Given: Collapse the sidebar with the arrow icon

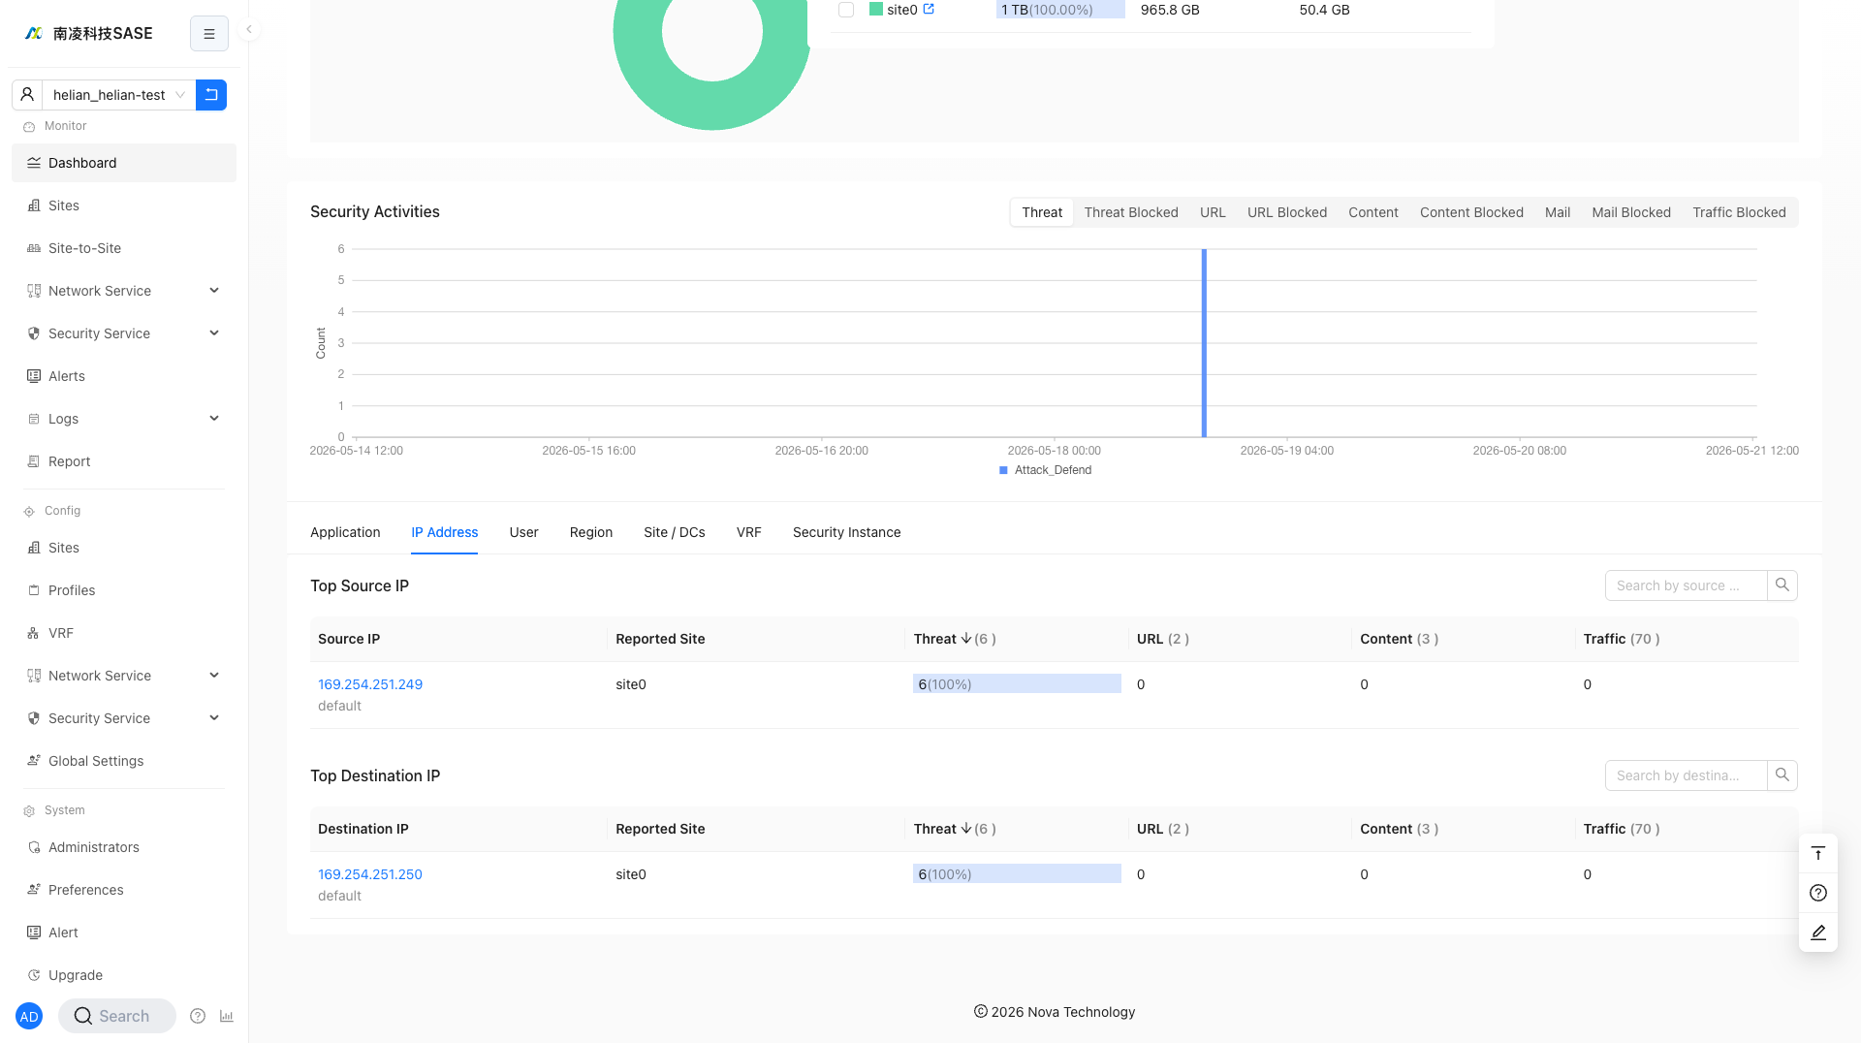Looking at the screenshot, I should 249,29.
